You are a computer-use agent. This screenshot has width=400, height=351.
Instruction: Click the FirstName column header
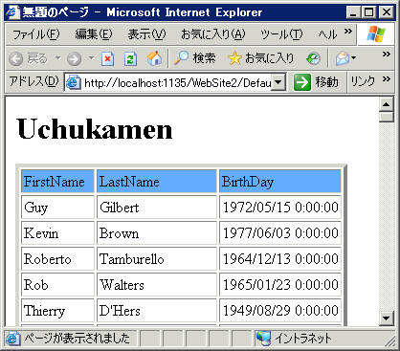[57, 182]
